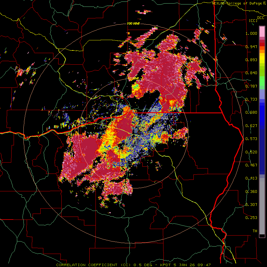
Task: Click the '50 NMI' range ring label
Action: pos(133,79)
